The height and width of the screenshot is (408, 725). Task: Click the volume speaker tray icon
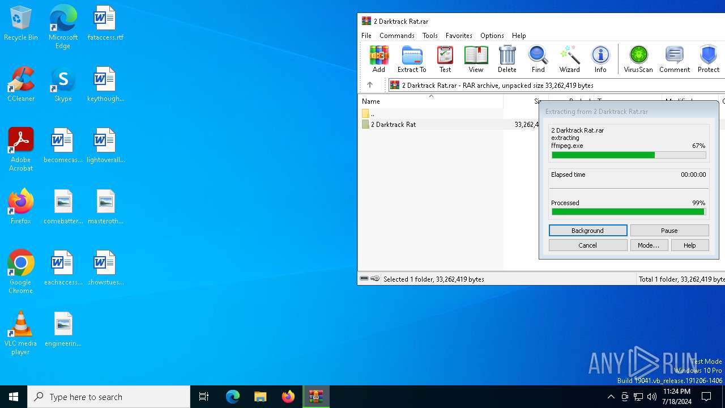click(652, 397)
